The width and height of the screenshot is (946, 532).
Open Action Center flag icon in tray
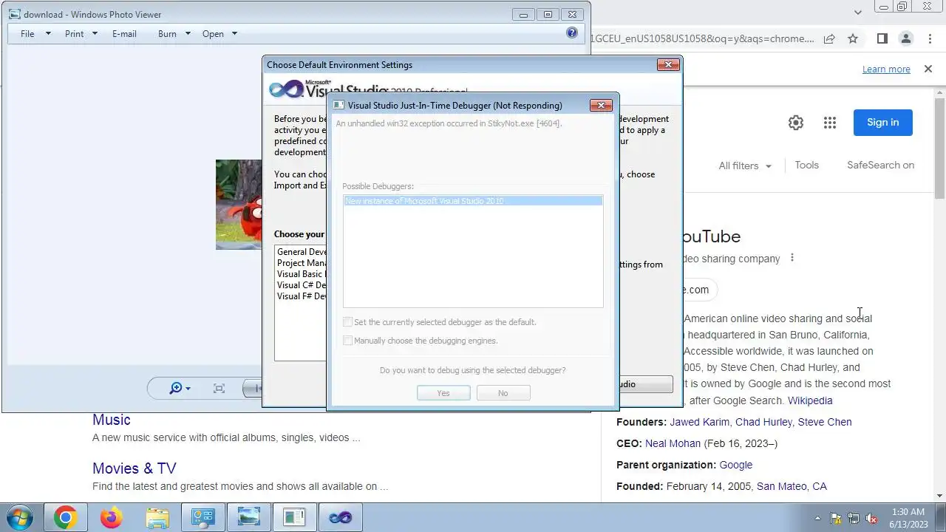[x=835, y=518]
